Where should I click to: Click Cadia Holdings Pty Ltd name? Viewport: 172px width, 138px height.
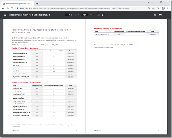[x=19, y=94]
